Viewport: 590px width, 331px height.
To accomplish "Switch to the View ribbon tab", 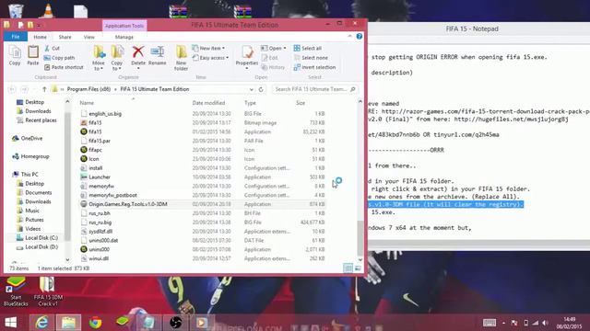I will [89, 37].
